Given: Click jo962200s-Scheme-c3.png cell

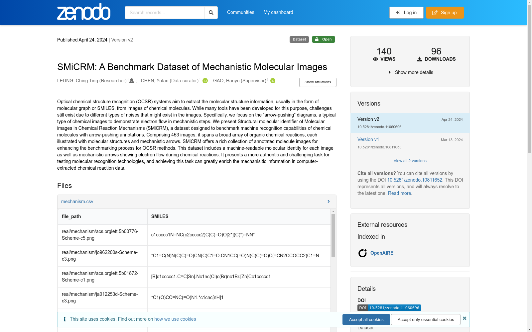Looking at the screenshot, I should click(103, 256).
